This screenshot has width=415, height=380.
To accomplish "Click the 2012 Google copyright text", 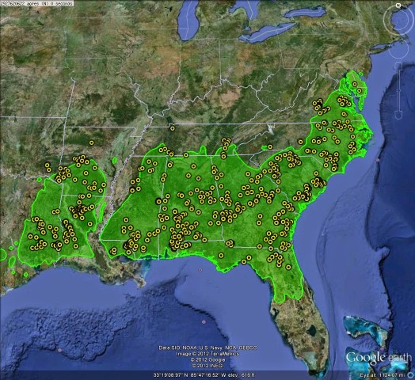I will pos(207,360).
